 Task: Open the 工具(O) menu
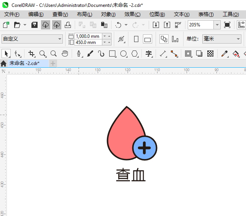[x=231, y=15]
